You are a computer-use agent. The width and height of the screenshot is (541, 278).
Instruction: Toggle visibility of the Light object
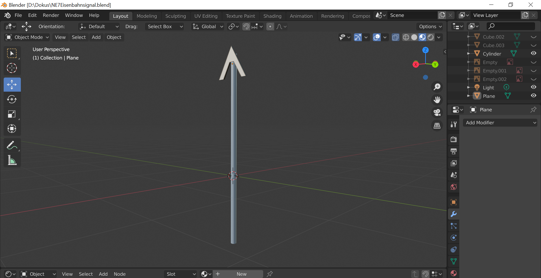[x=533, y=87]
